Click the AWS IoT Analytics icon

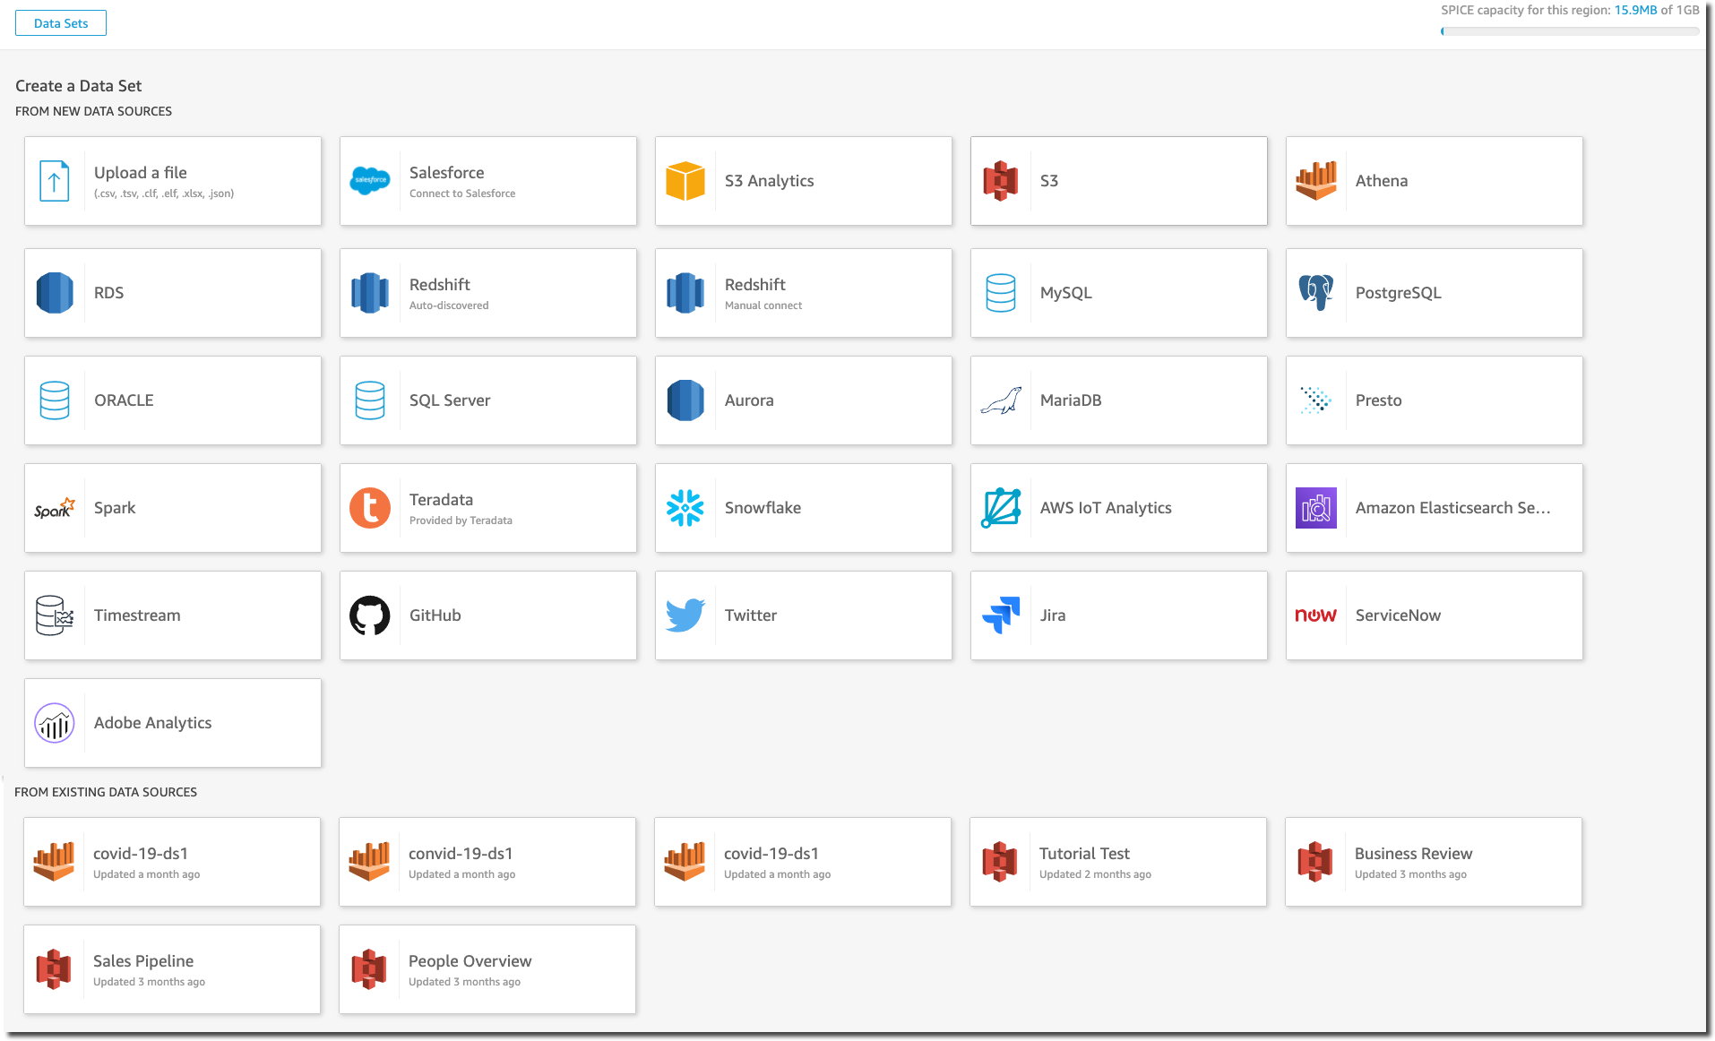(1001, 508)
